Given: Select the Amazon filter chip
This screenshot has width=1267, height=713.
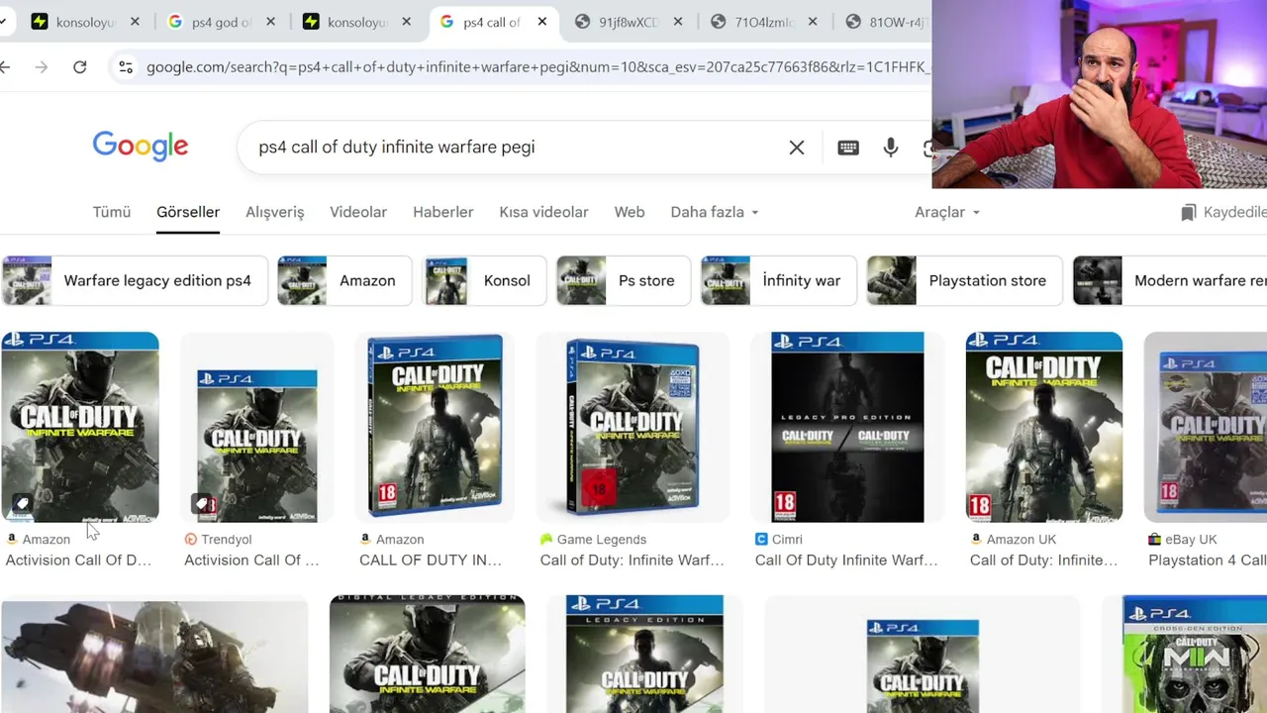Looking at the screenshot, I should coord(344,280).
